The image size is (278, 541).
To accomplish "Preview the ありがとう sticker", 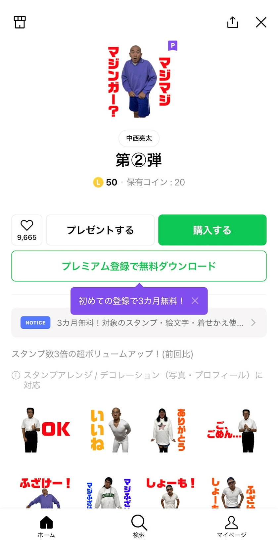I will (x=169, y=430).
